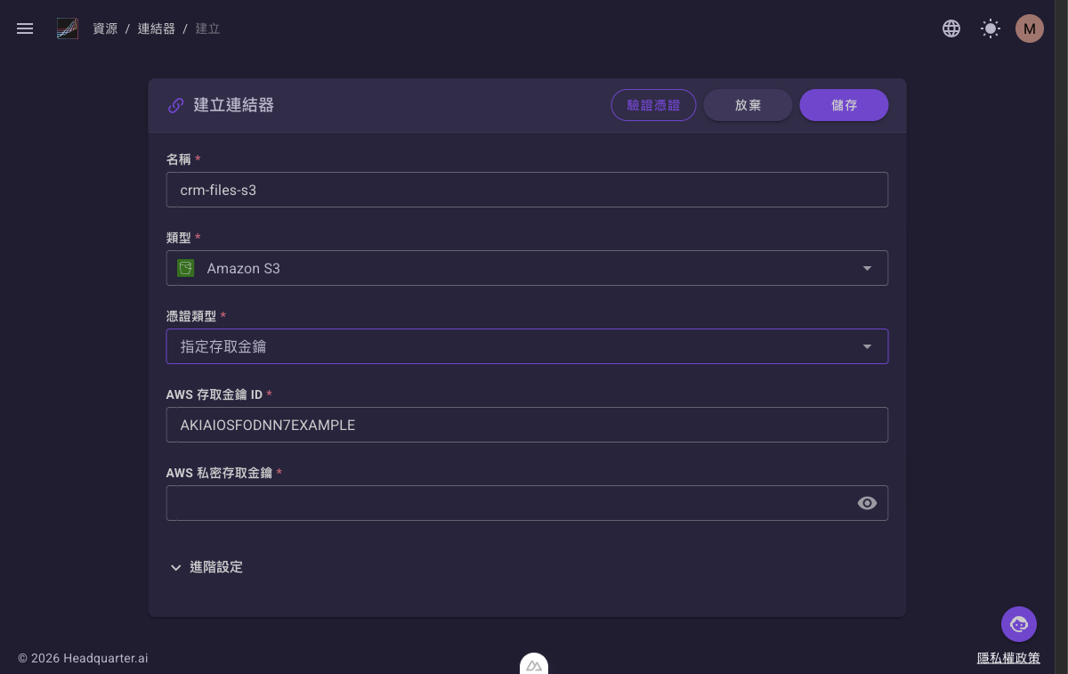1068x674 pixels.
Task: Select the 指定存取金鑰 credential type box
Action: [527, 346]
